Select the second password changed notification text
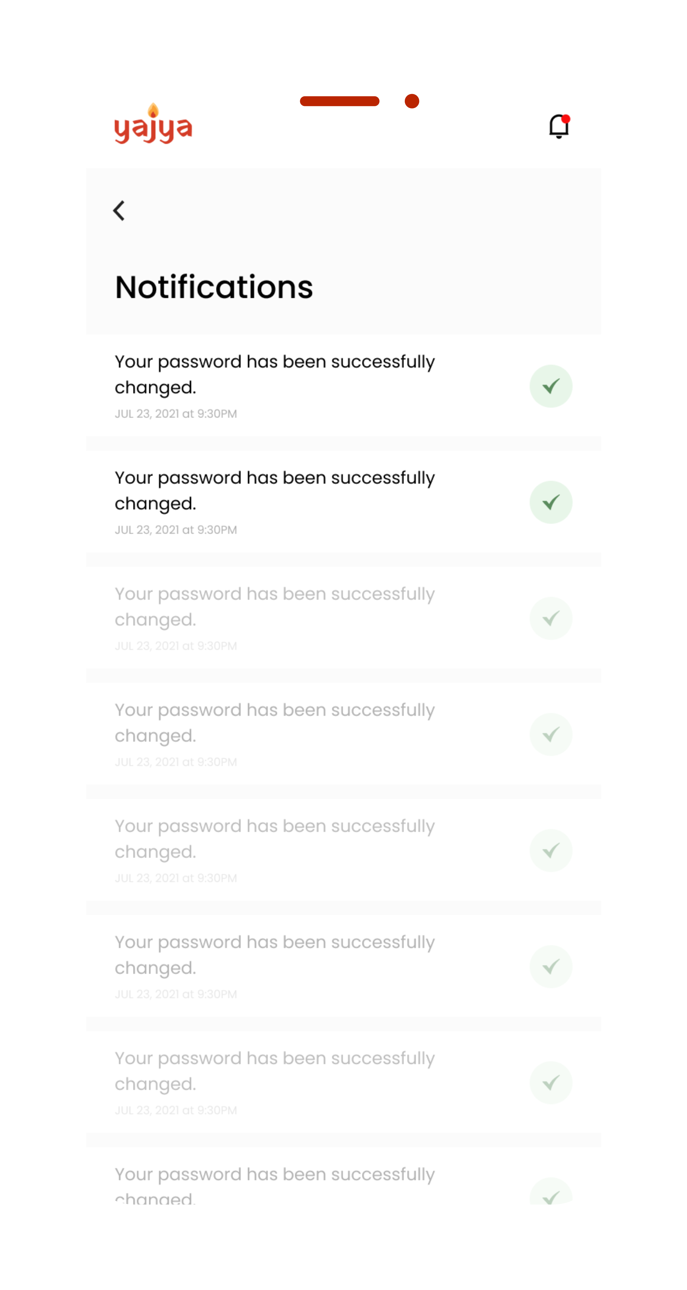The image size is (687, 1290). 275,490
